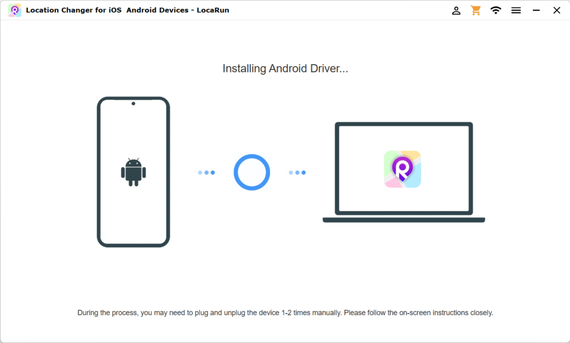Click the LocaRun logo in title bar

(x=14, y=10)
